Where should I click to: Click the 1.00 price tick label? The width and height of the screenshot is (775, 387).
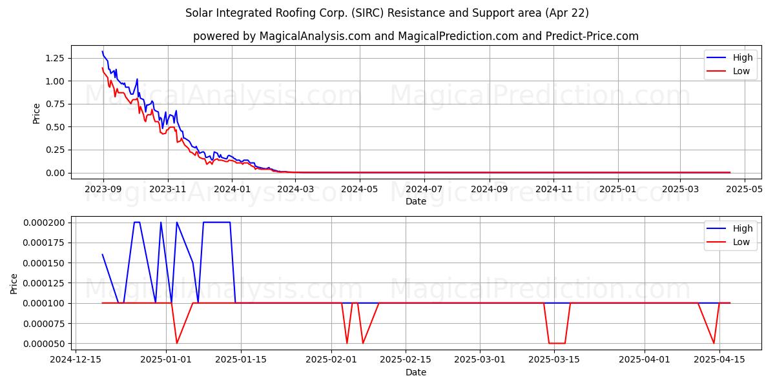[55, 81]
